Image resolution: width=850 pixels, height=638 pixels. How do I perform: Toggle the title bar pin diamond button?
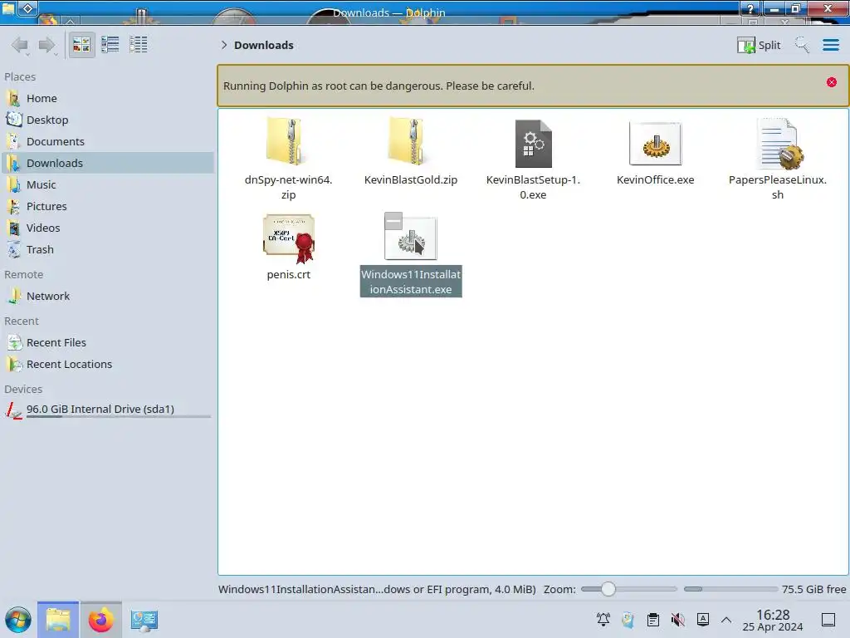click(28, 8)
